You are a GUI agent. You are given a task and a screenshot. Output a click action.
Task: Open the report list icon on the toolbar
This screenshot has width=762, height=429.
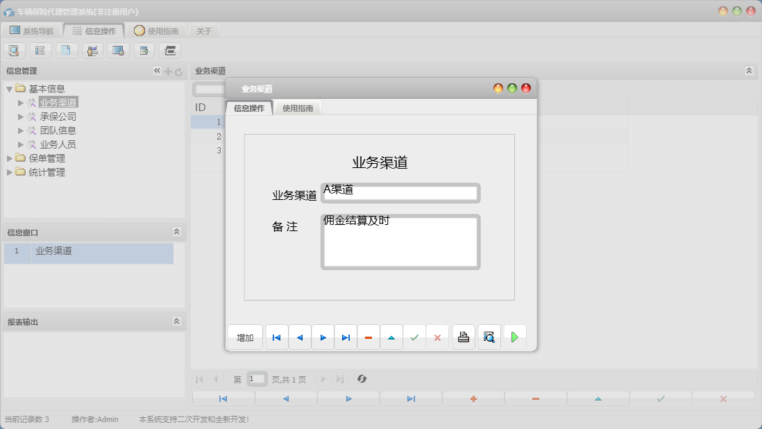click(169, 50)
